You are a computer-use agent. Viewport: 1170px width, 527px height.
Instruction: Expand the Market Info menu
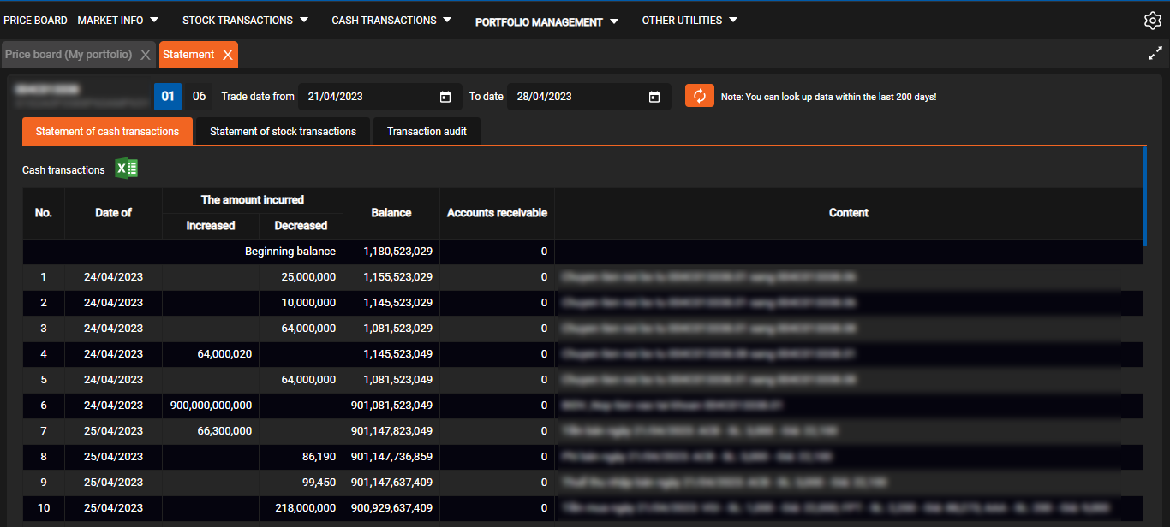tap(118, 21)
